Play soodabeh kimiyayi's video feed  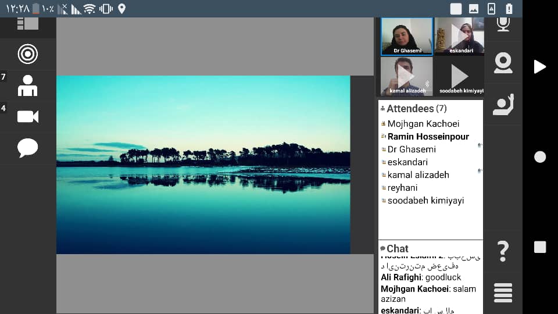[460, 76]
